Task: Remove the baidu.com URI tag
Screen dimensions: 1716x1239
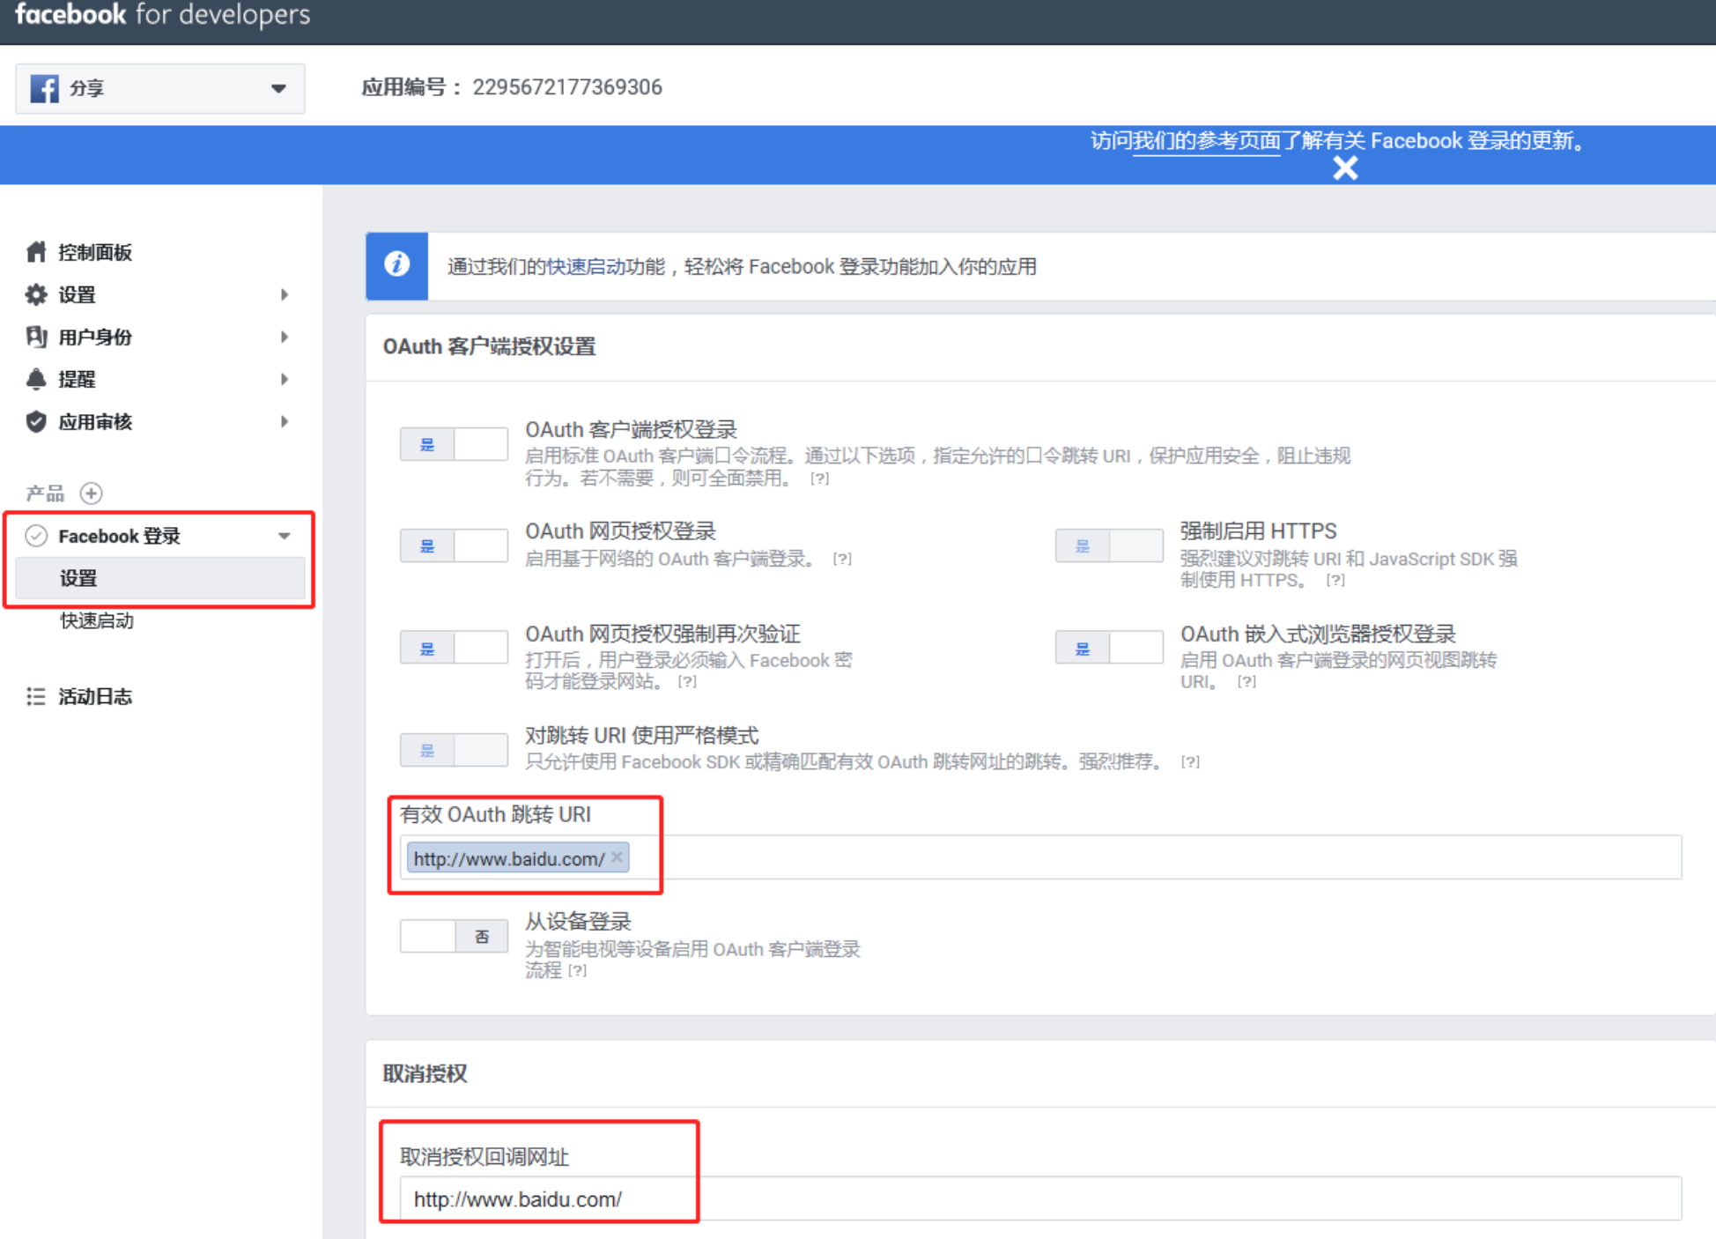Action: click(x=618, y=857)
